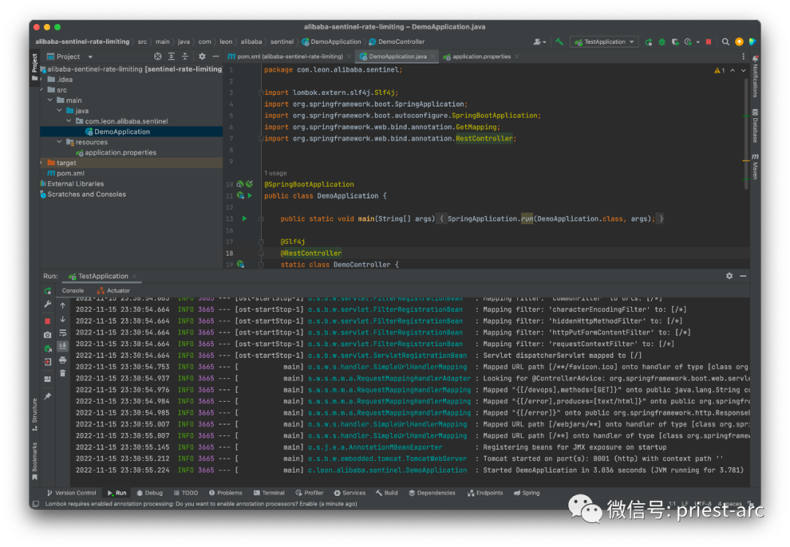Click Select Opened File crosshair icon

coord(157,56)
